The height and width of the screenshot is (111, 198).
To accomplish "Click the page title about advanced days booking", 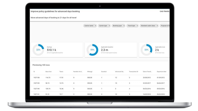I will 55,11.
